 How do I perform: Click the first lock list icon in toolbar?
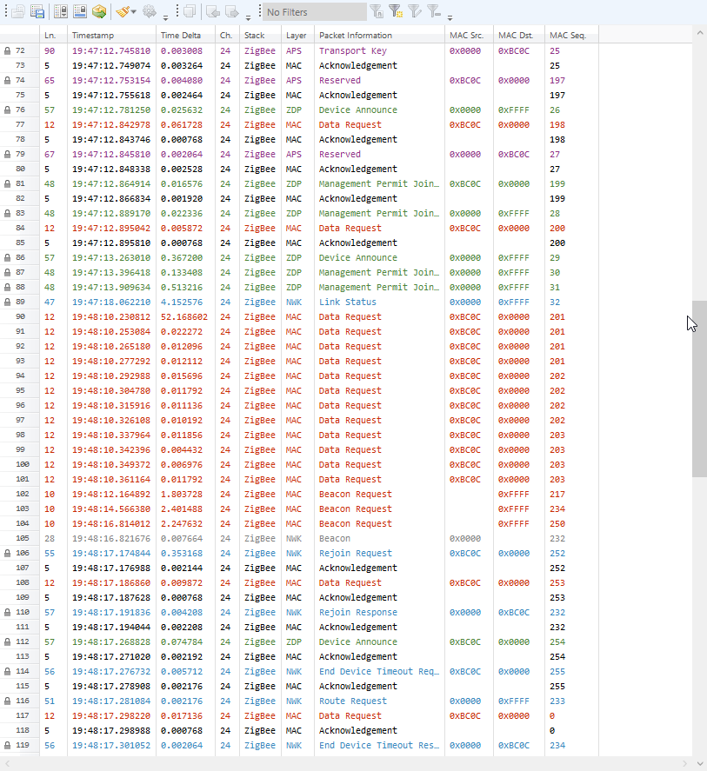[x=61, y=11]
